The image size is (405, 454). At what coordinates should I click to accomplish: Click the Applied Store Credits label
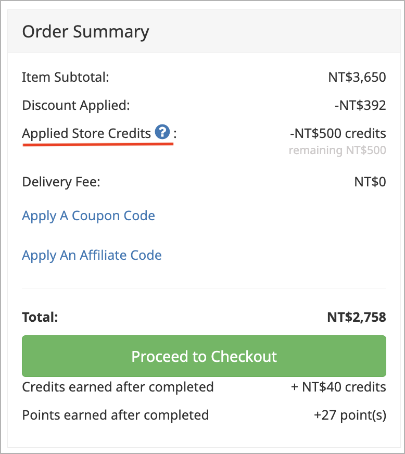86,133
